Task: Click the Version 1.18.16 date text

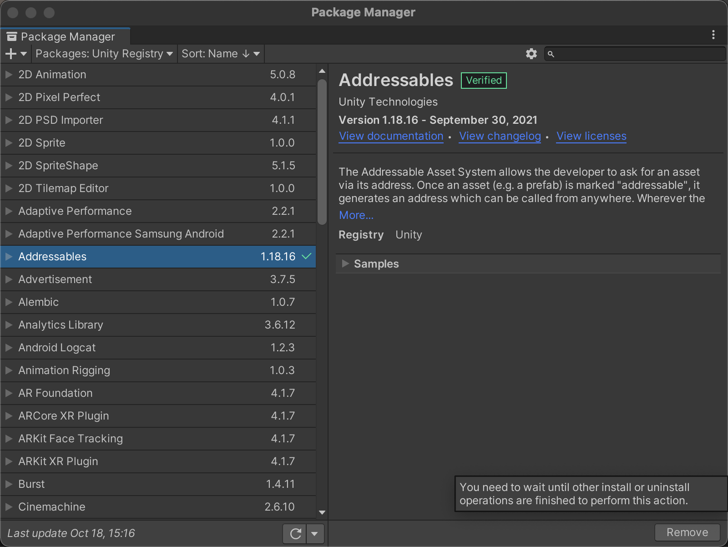Action: 438,120
